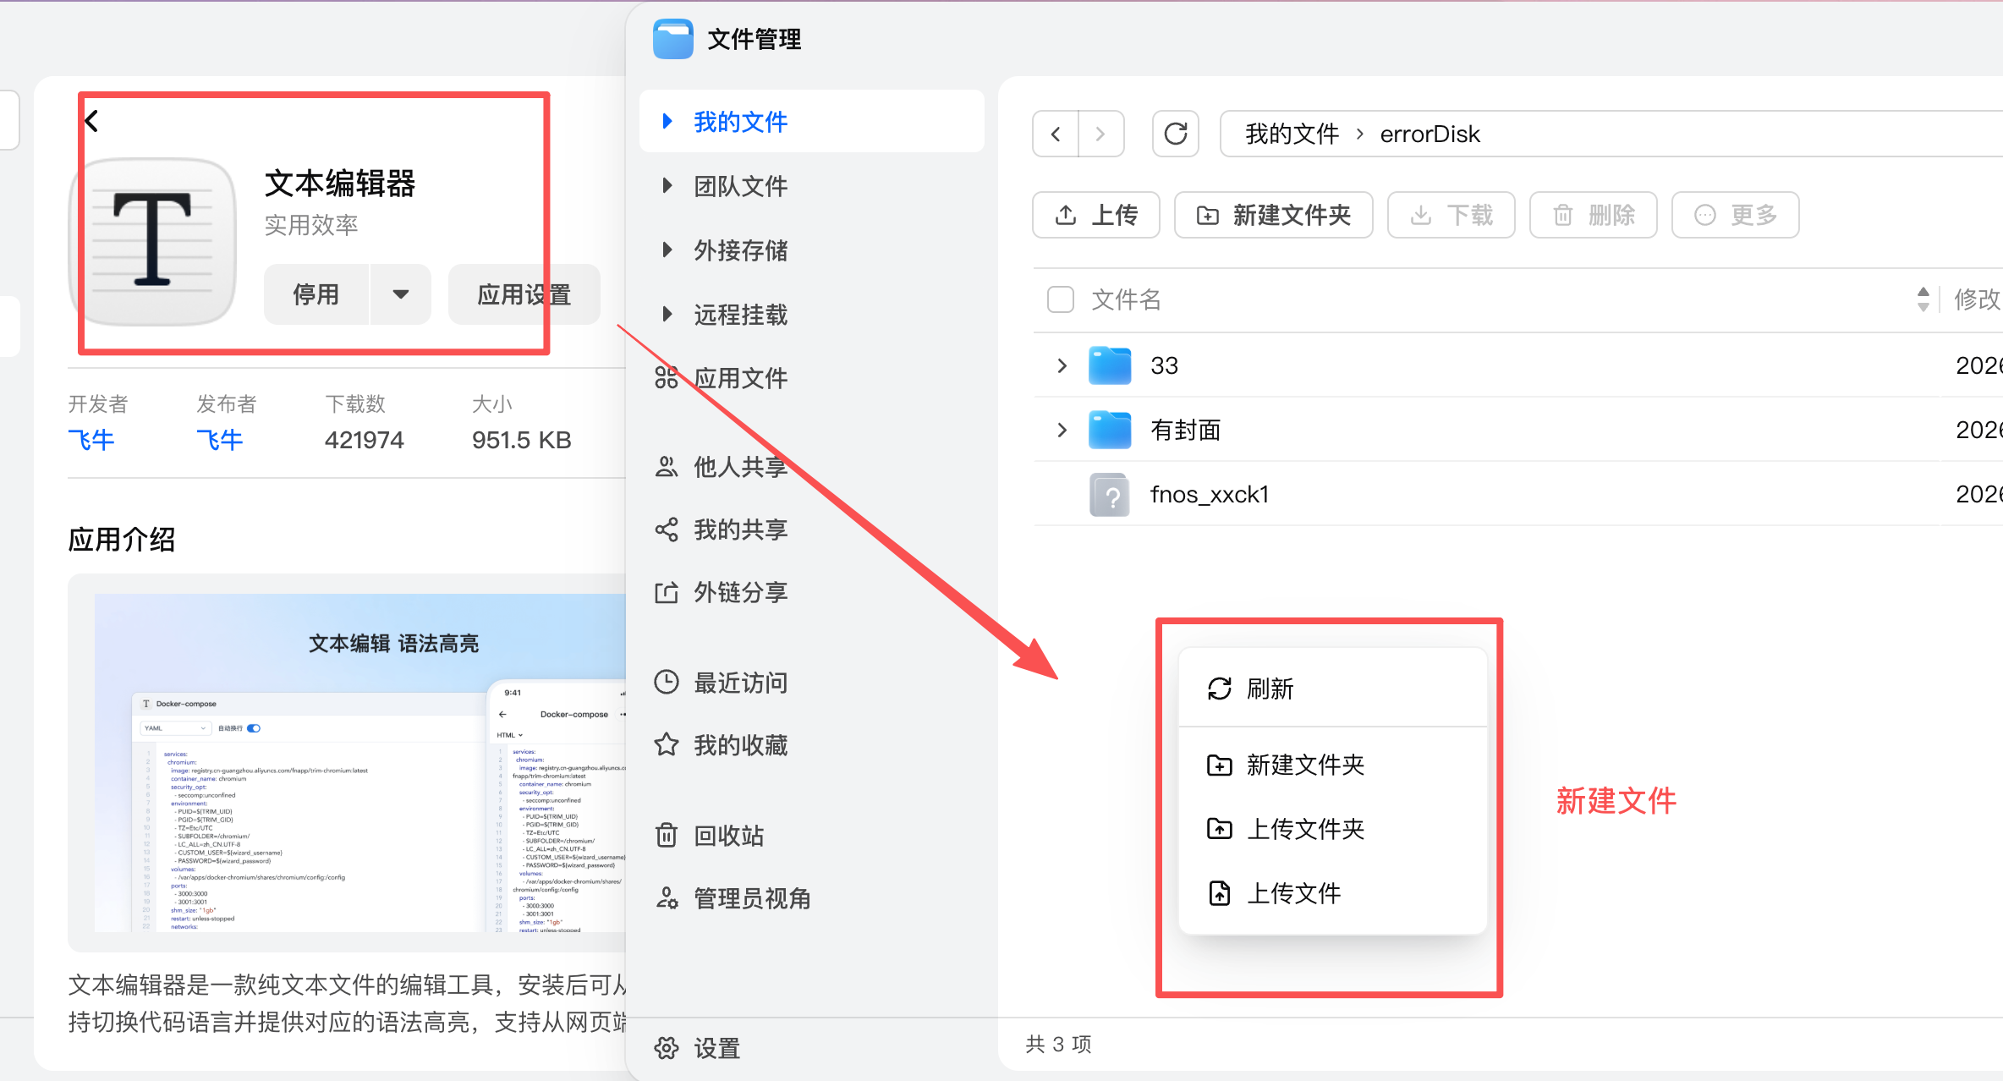
Task: Toggle the file name column sort arrows
Action: 1923,299
